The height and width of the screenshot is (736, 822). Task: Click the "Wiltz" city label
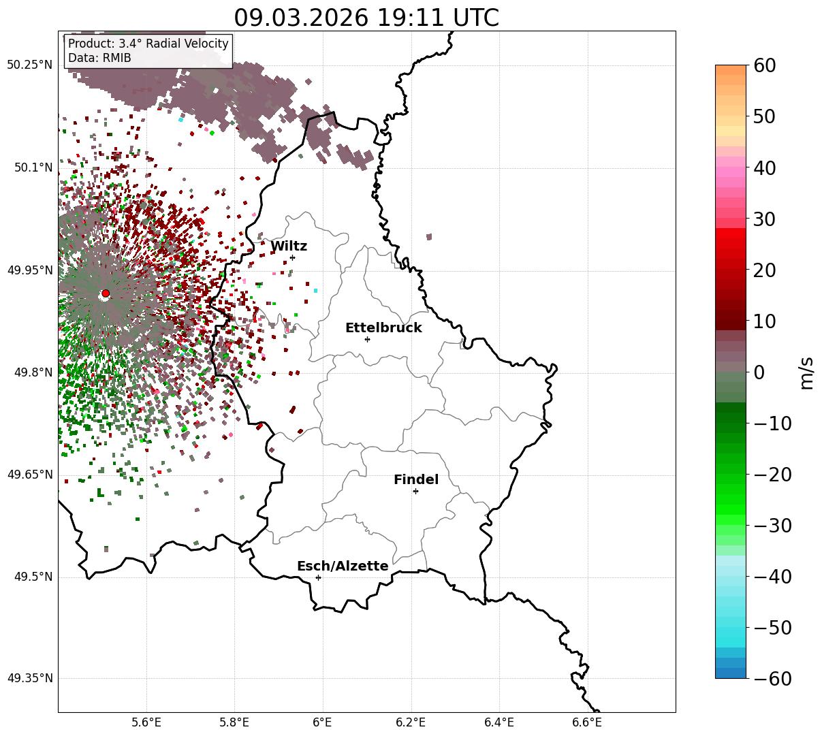point(289,246)
